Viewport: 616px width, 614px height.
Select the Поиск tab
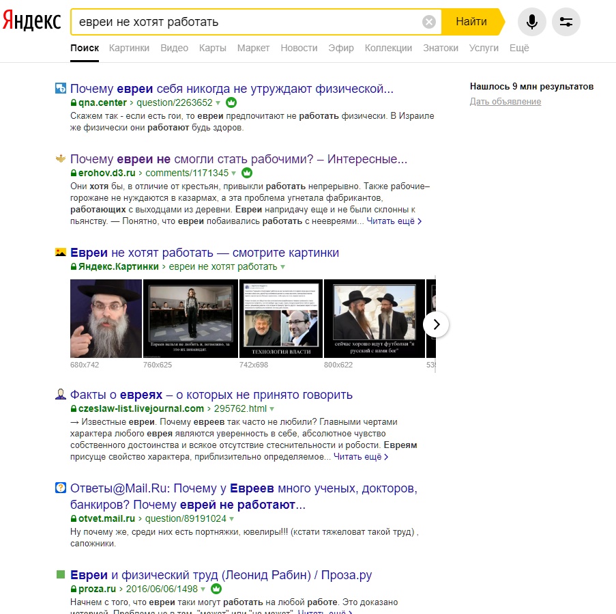[85, 48]
